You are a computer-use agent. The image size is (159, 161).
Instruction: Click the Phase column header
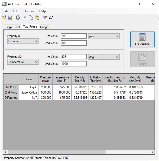(x=29, y=79)
